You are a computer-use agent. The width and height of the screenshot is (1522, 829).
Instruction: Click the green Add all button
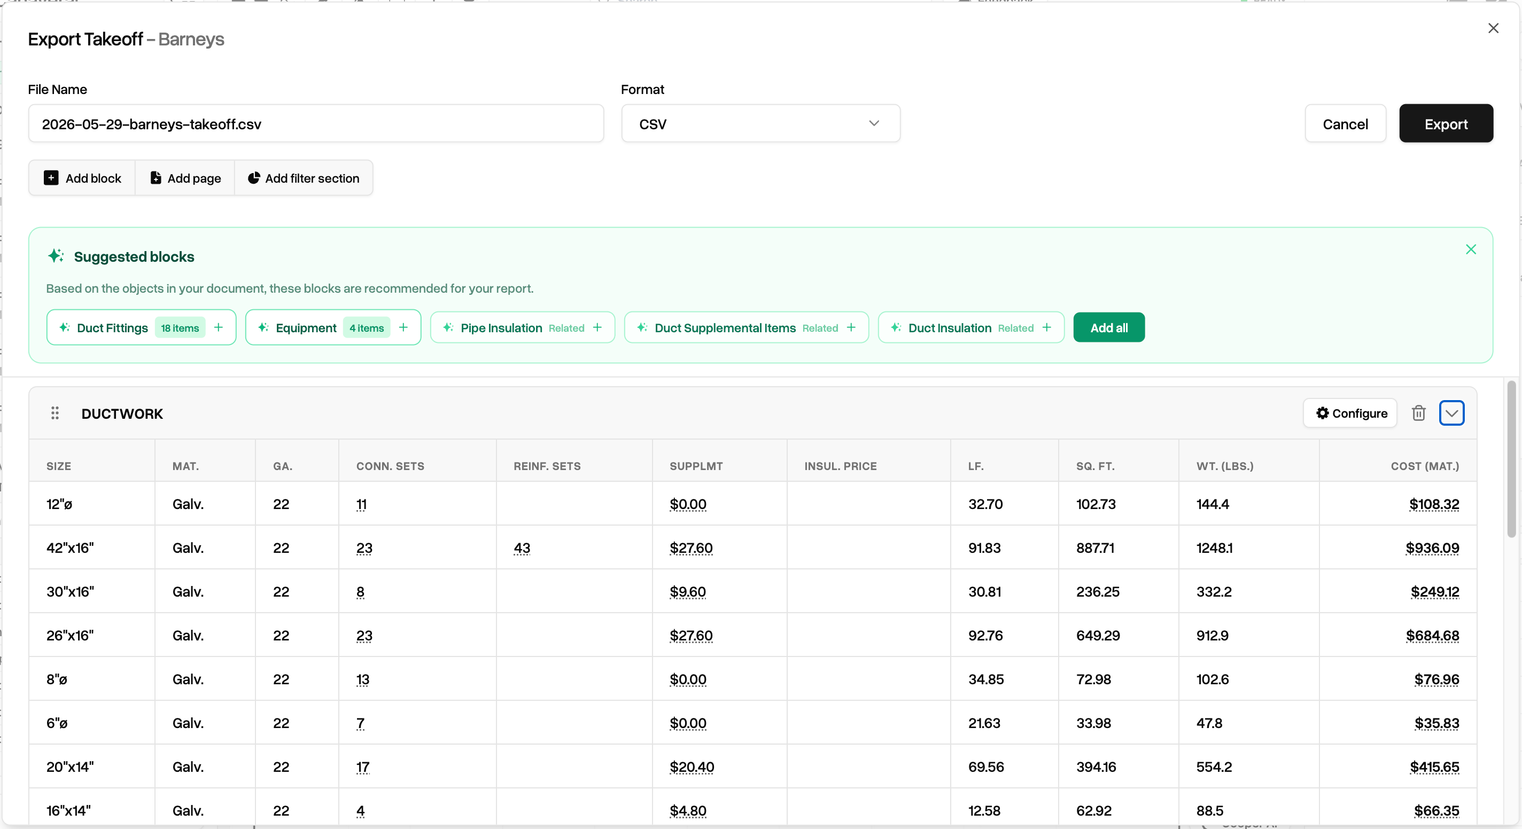[1108, 328]
